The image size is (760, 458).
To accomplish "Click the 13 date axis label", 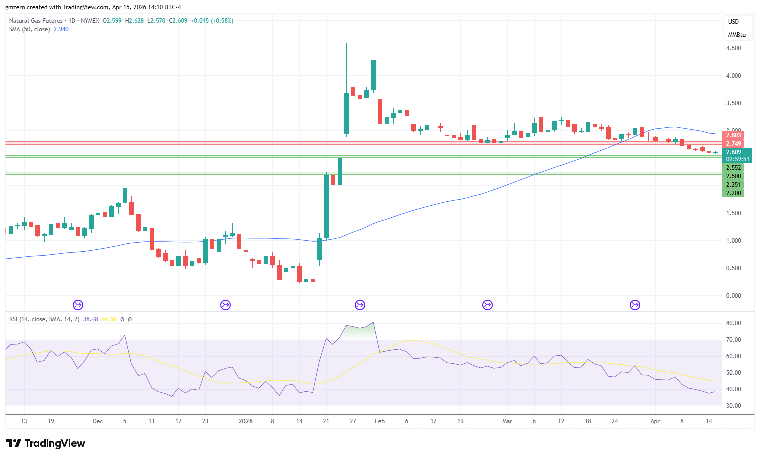I will point(24,421).
